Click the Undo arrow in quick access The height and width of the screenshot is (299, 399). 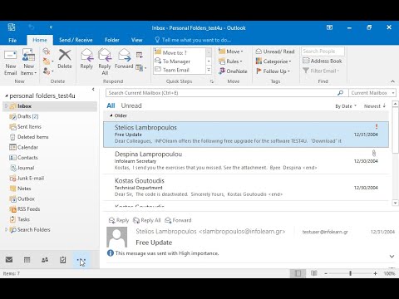click(x=32, y=27)
